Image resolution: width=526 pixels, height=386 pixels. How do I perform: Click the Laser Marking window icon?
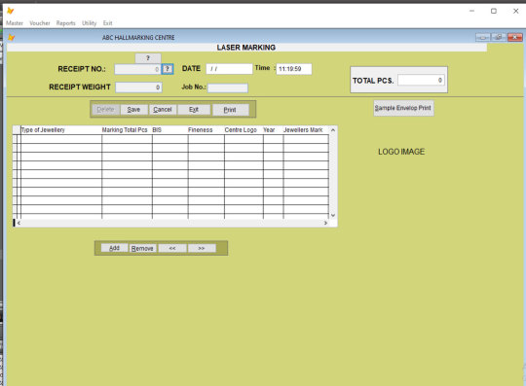[12, 37]
